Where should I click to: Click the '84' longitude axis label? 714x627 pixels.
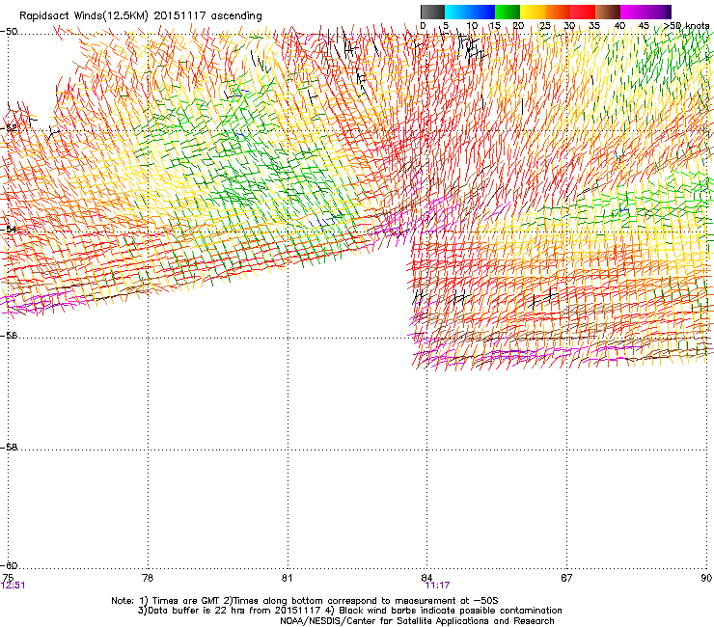426,578
